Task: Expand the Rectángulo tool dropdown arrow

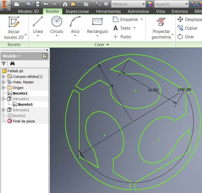Action: [97, 36]
